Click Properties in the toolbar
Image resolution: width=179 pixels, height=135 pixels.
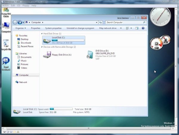tap(36, 28)
